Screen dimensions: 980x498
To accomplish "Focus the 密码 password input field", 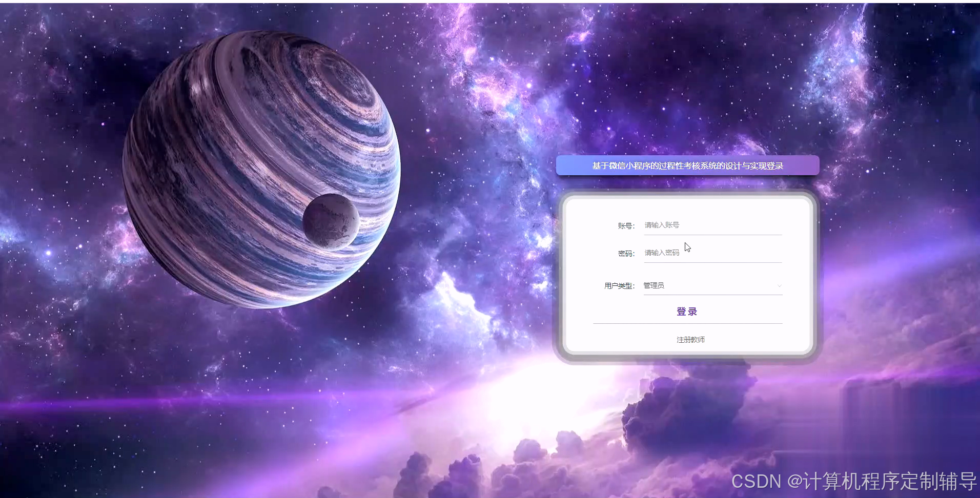I will point(712,253).
